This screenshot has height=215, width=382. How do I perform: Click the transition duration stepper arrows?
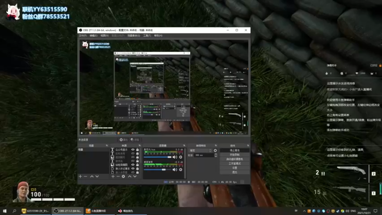(x=216, y=155)
